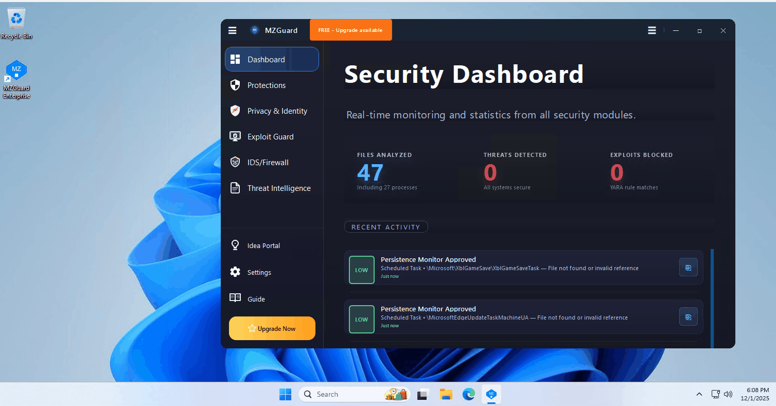Select the Exploit Guard icon

(235, 136)
